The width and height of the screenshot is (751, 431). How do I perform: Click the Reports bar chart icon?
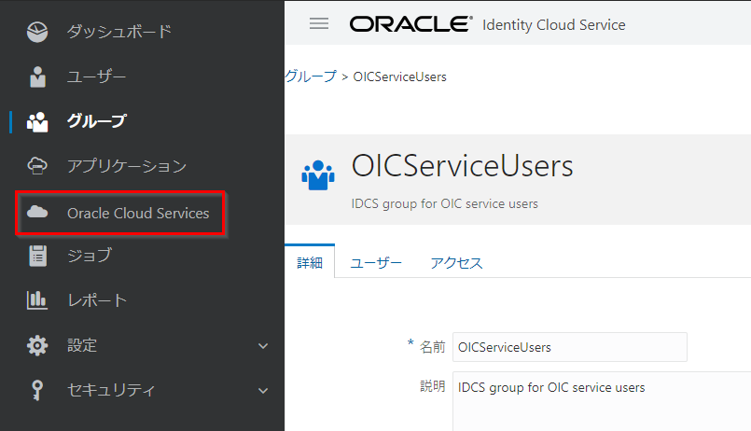pyautogui.click(x=37, y=300)
